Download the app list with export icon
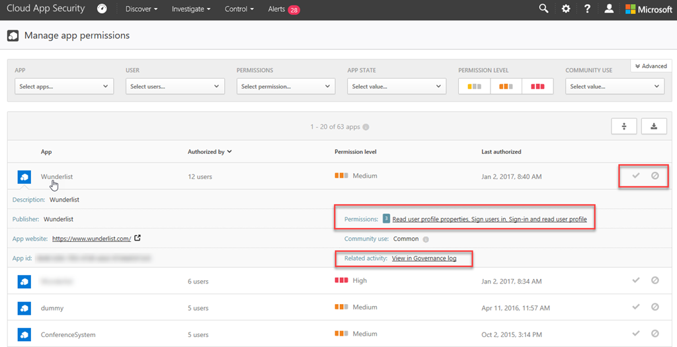Screen dimensions: 677x347 654,127
